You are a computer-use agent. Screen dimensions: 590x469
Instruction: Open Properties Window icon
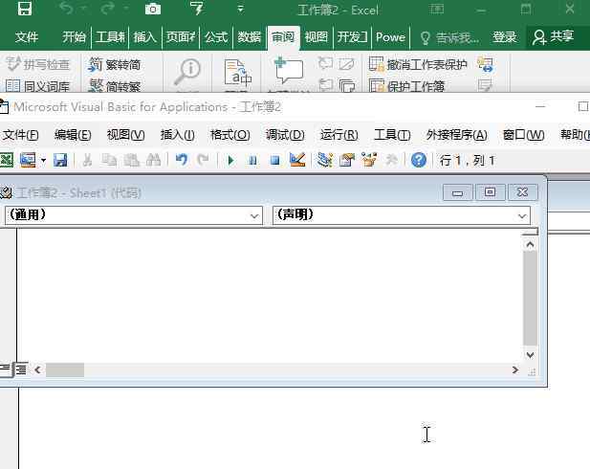[x=347, y=160]
